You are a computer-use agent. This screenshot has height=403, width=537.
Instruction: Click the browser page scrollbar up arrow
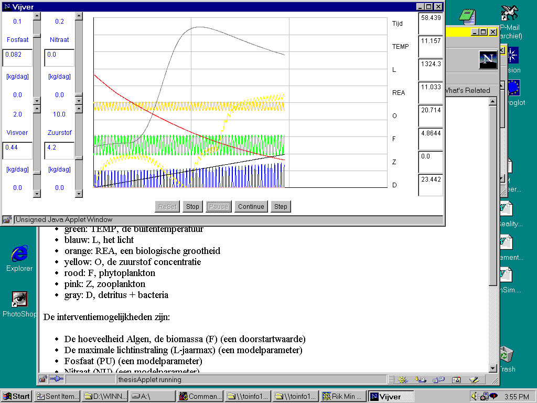coord(493,101)
